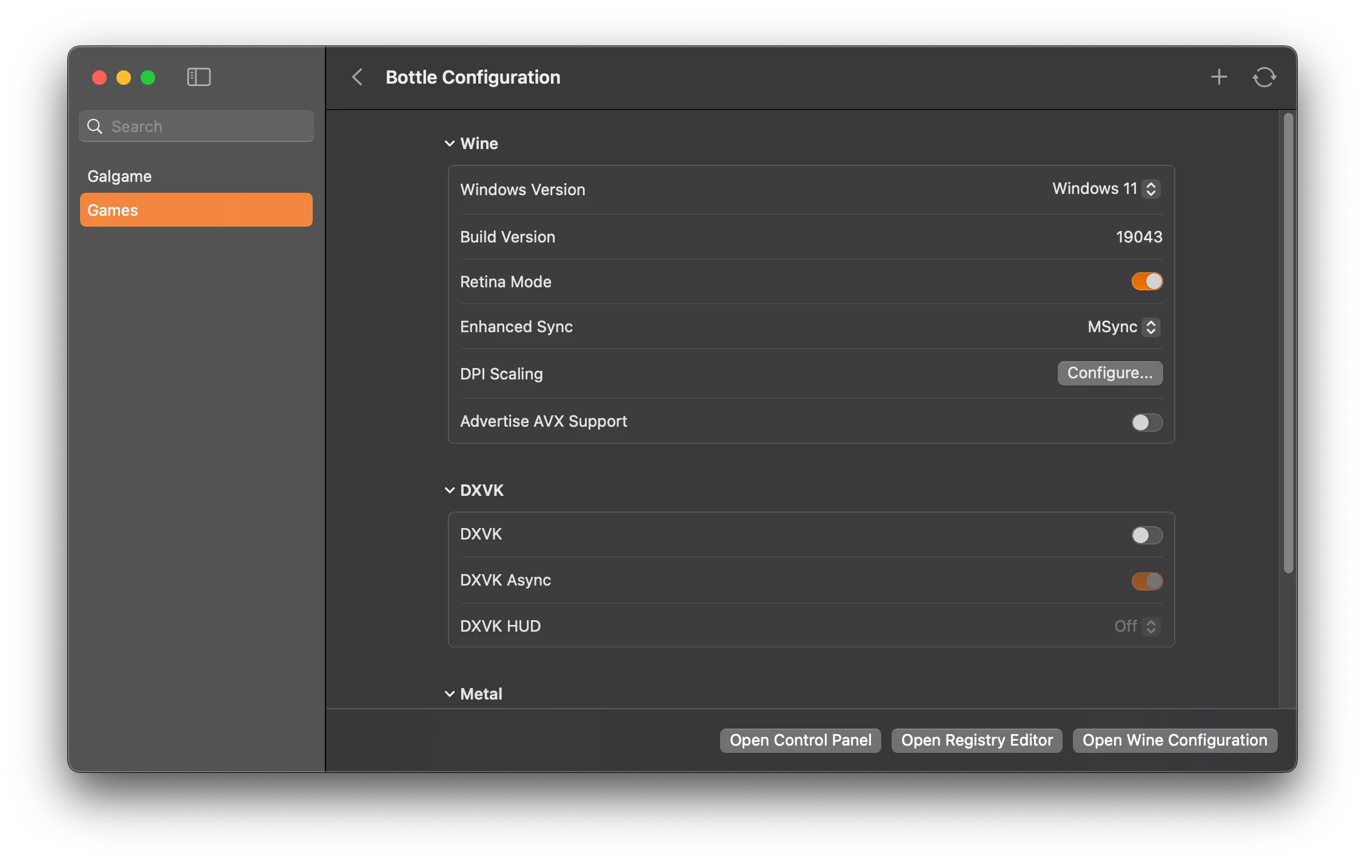Toggle the sidebar panel icon
1365x862 pixels.
[x=198, y=77]
